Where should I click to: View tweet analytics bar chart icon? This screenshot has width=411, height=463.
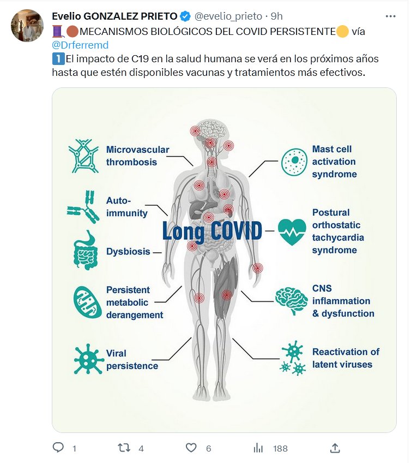point(258,448)
